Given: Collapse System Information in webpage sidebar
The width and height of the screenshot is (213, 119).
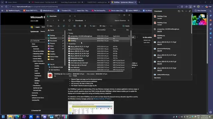Looking at the screenshot, I should (33, 61).
